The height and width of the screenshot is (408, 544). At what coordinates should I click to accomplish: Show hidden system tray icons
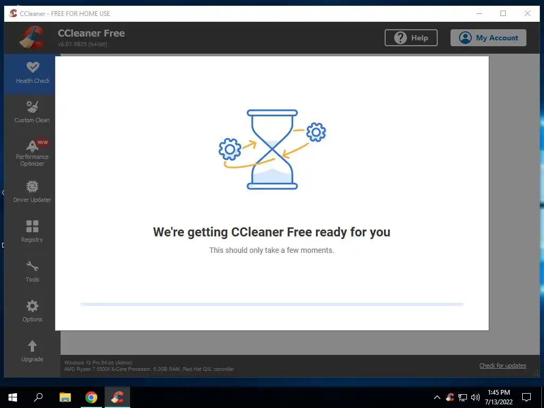(x=437, y=397)
